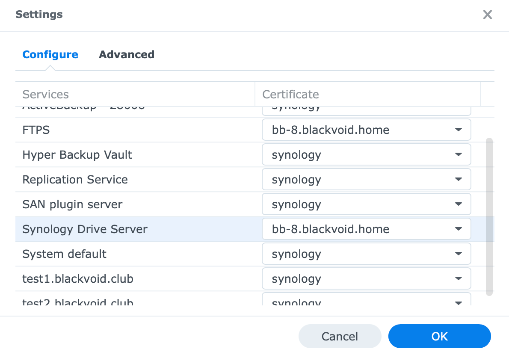
Task: Open the FTPS certificate dropdown
Action: pos(367,130)
